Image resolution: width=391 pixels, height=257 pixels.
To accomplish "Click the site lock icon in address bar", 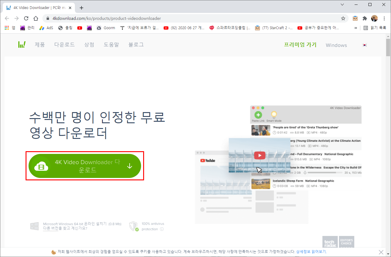I will click(48, 18).
